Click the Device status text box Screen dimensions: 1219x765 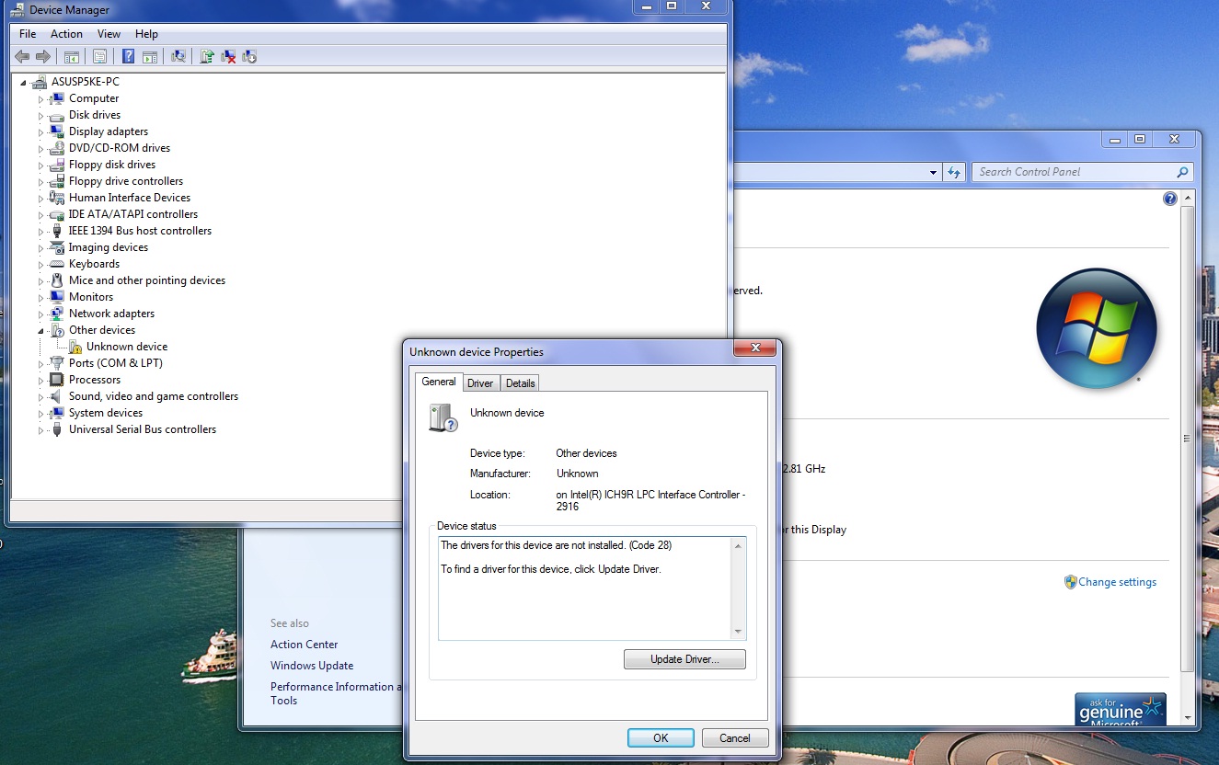point(592,588)
